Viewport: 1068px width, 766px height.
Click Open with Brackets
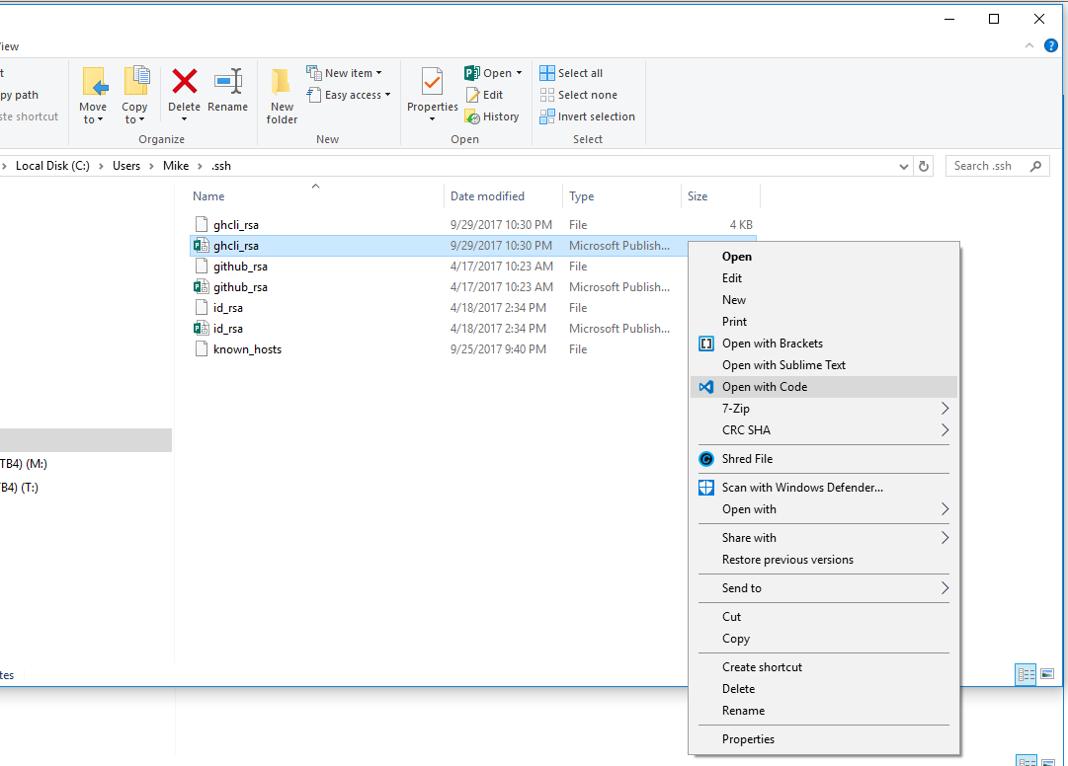[824, 344]
